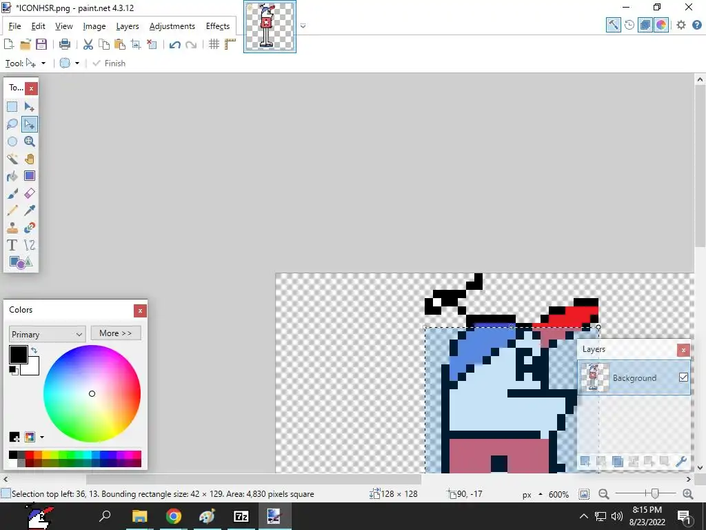Deselect all using toolbar icon

click(152, 44)
